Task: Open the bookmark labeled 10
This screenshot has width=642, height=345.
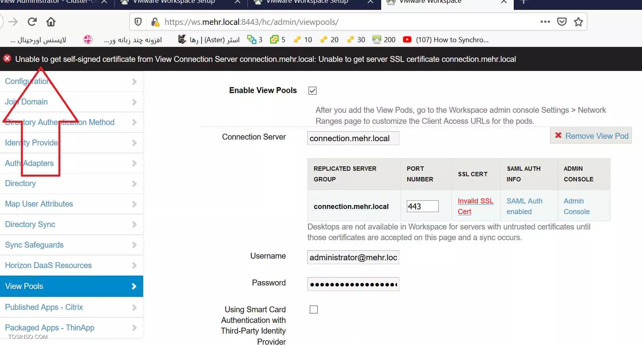Action: (303, 39)
